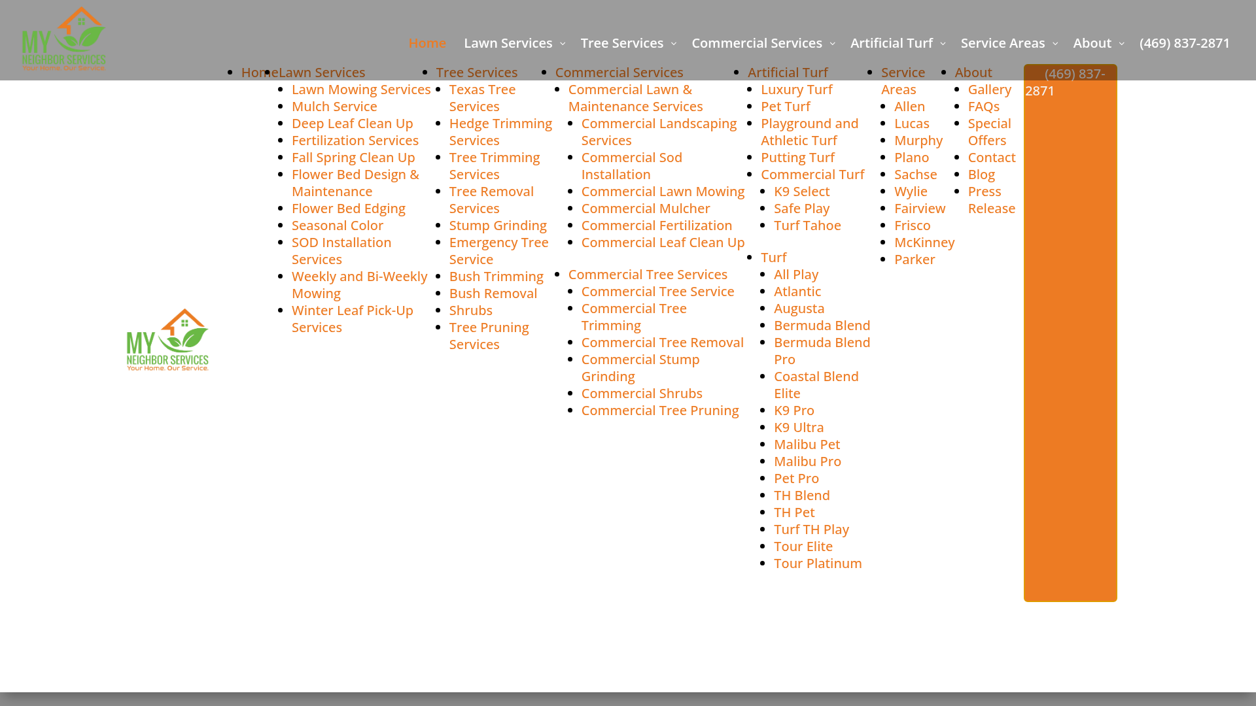Open the About menu chevron in header
The width and height of the screenshot is (1256, 706).
click(x=1121, y=44)
